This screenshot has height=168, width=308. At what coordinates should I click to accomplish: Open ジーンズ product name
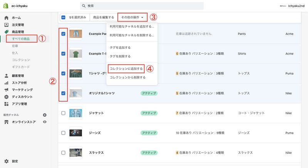click(95, 133)
